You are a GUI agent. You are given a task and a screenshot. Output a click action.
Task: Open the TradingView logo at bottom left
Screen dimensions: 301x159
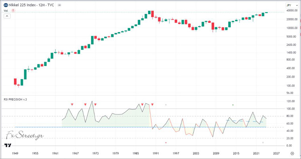(x=7, y=145)
